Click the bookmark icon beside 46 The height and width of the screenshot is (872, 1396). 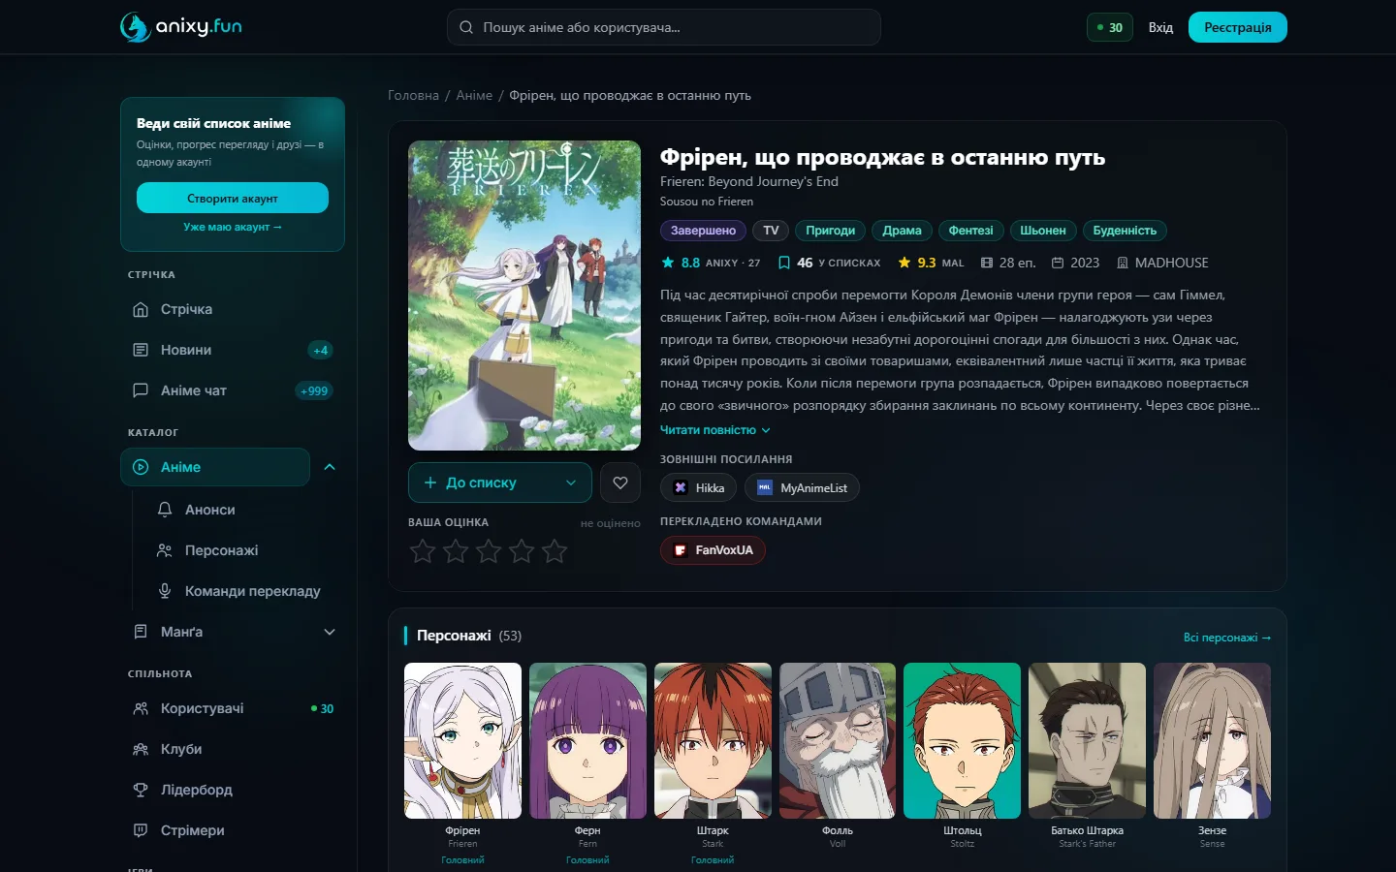tap(784, 263)
